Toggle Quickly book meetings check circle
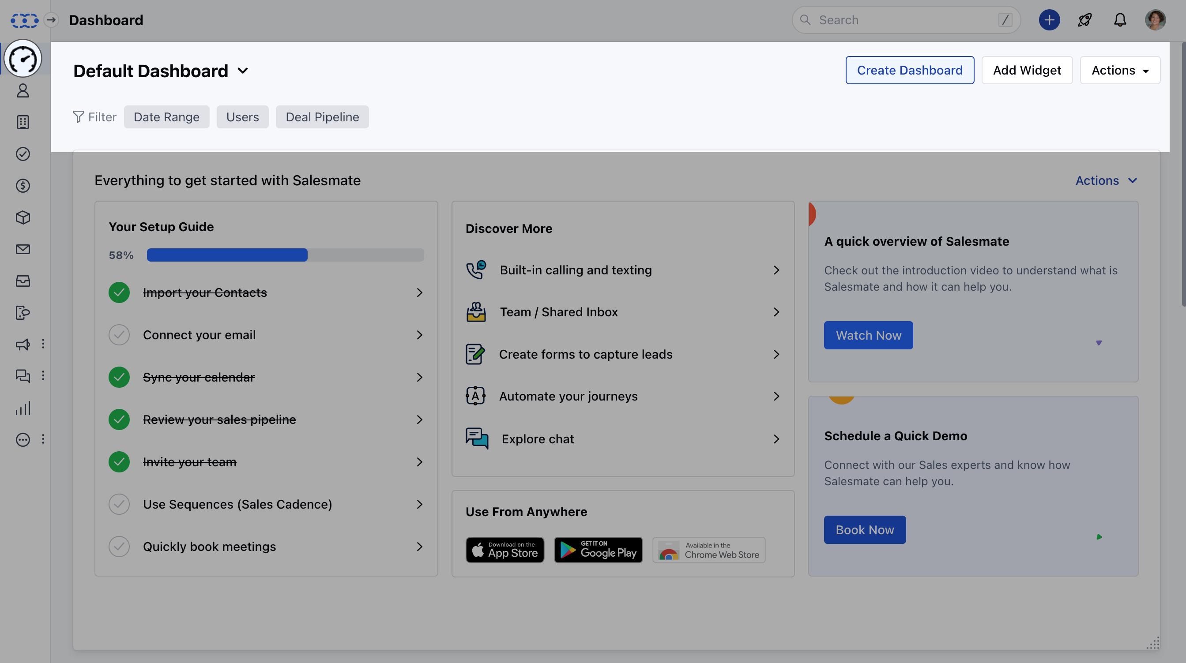The height and width of the screenshot is (663, 1186). 119,547
